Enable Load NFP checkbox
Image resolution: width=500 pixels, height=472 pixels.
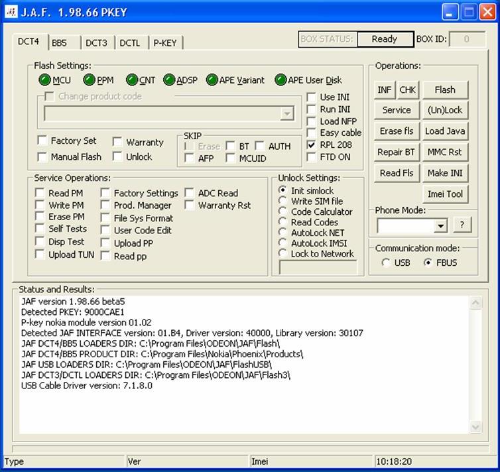point(311,121)
